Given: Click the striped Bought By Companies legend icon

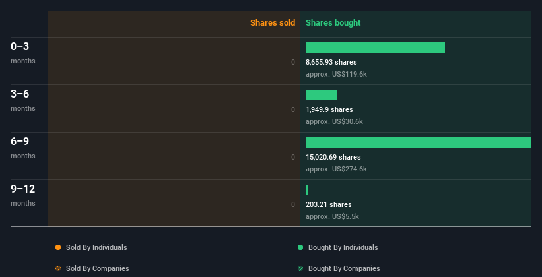Looking at the screenshot, I should pyautogui.click(x=300, y=268).
